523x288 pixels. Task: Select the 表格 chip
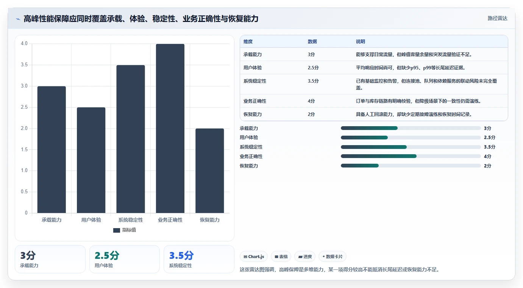click(x=281, y=257)
